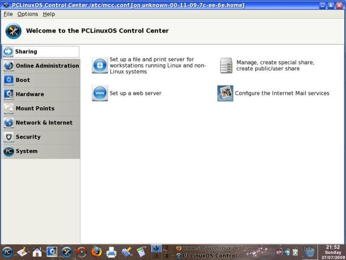
Task: Switch to the www.sabayonlinux.org Firefox window
Action: 208,248
